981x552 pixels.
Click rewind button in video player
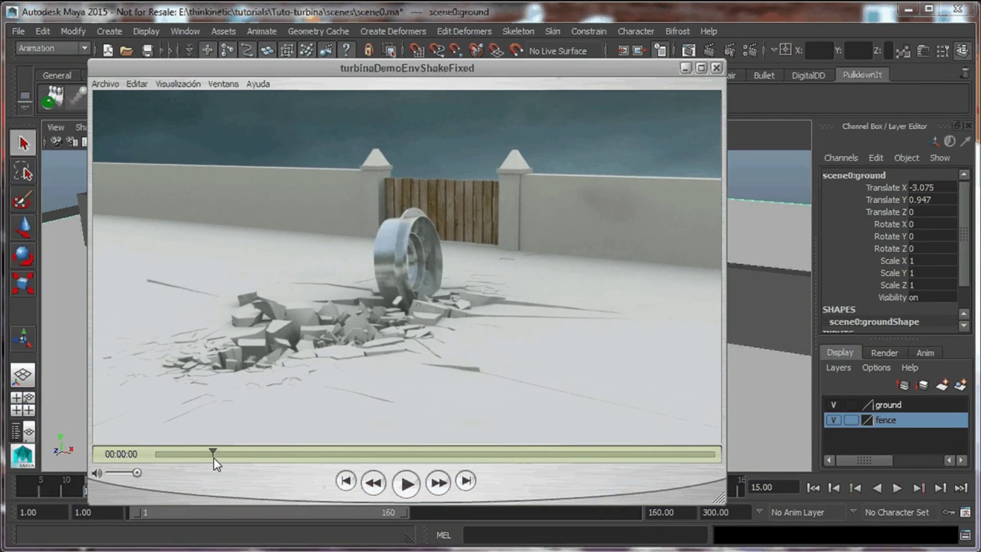tap(373, 483)
